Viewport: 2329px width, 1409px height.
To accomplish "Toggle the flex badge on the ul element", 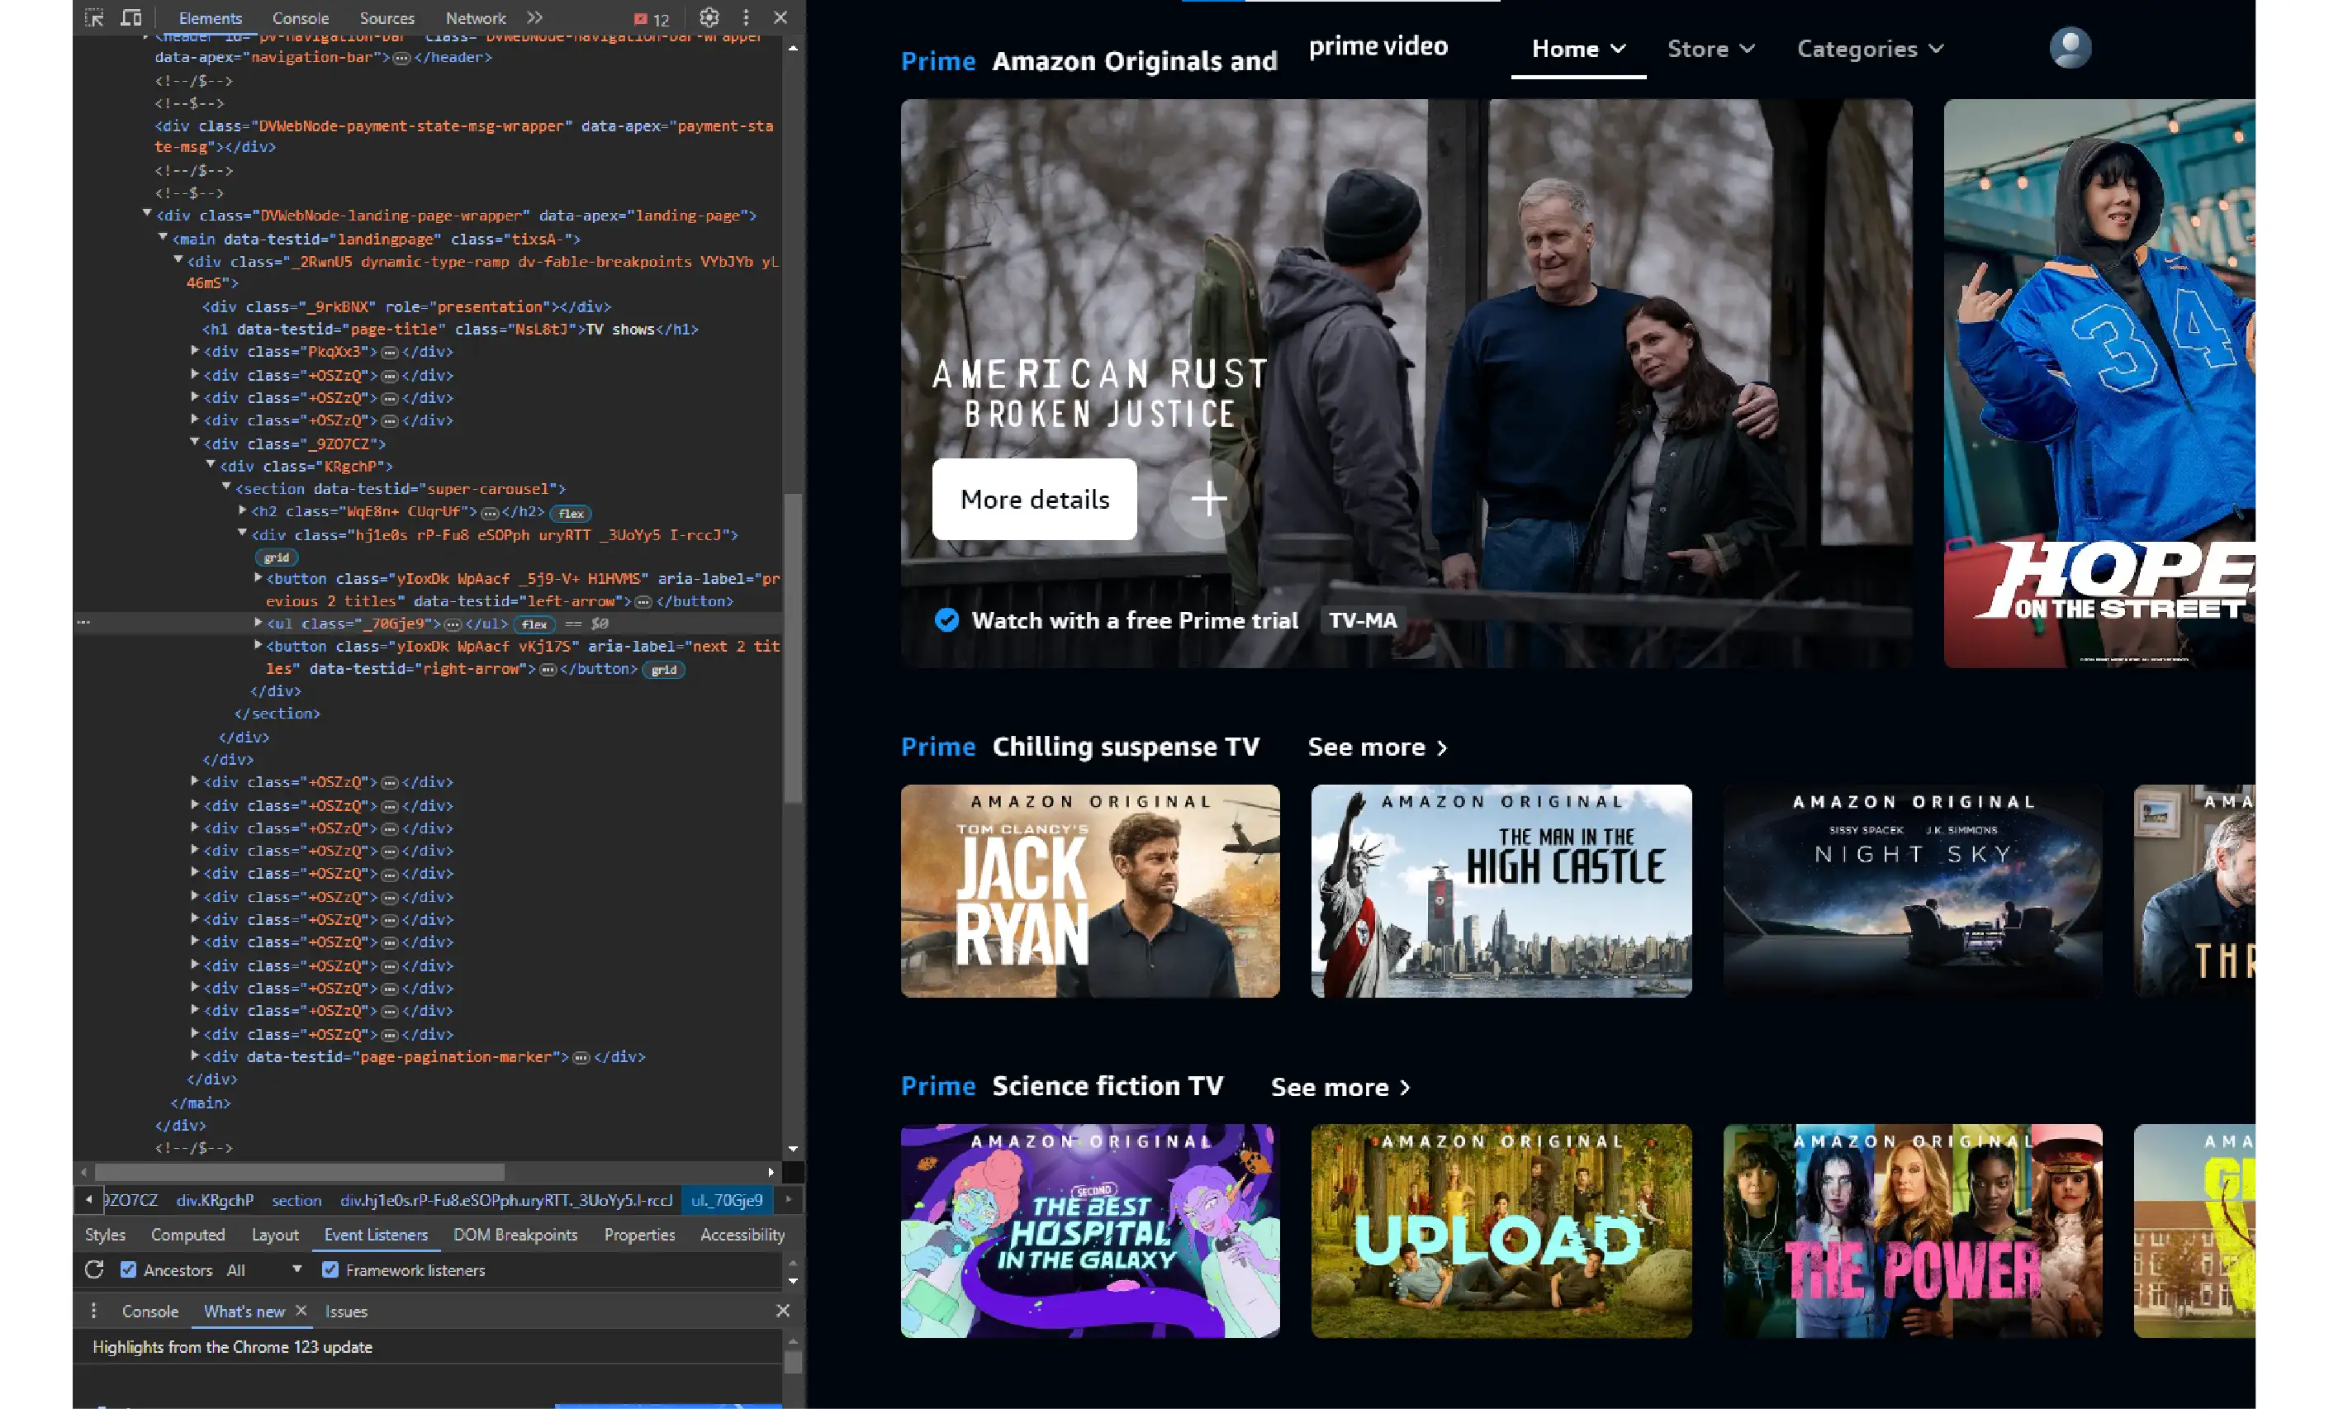I will pos(534,624).
